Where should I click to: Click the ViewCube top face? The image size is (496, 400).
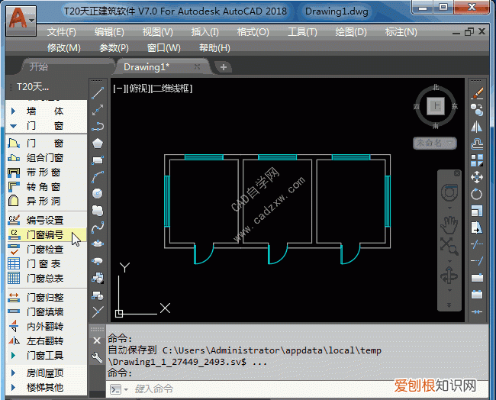(x=436, y=106)
